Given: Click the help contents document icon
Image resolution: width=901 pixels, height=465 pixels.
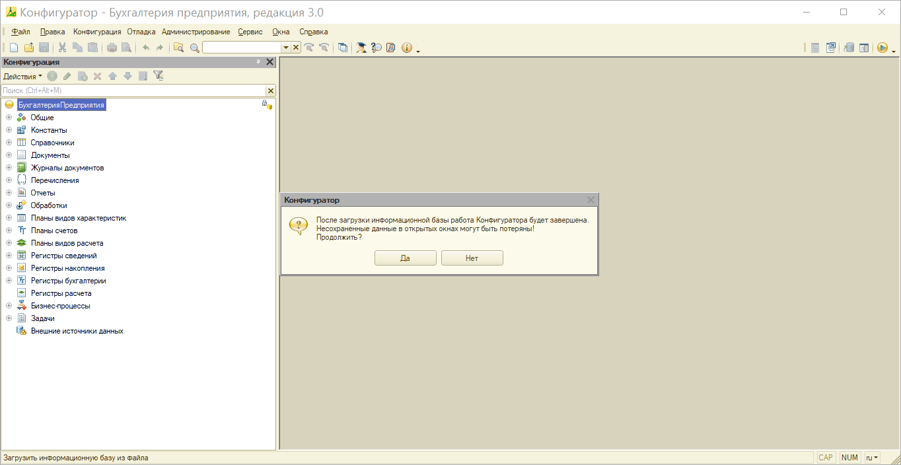Looking at the screenshot, I should (x=391, y=48).
